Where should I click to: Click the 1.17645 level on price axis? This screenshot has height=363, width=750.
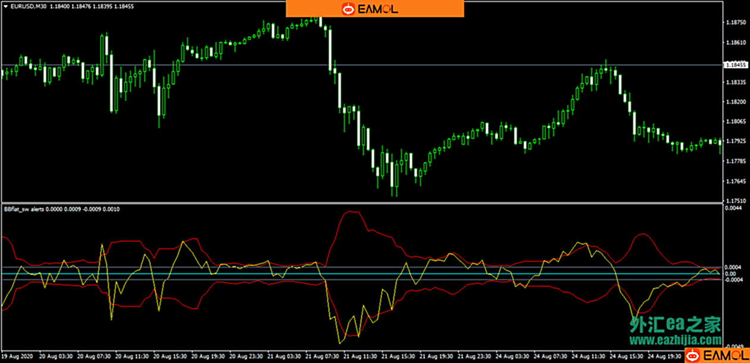click(x=736, y=181)
